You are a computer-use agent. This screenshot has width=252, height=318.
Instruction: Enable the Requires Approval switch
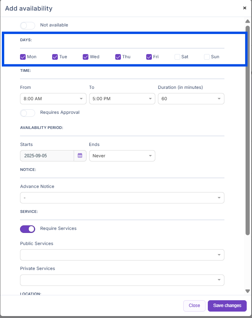click(28, 113)
